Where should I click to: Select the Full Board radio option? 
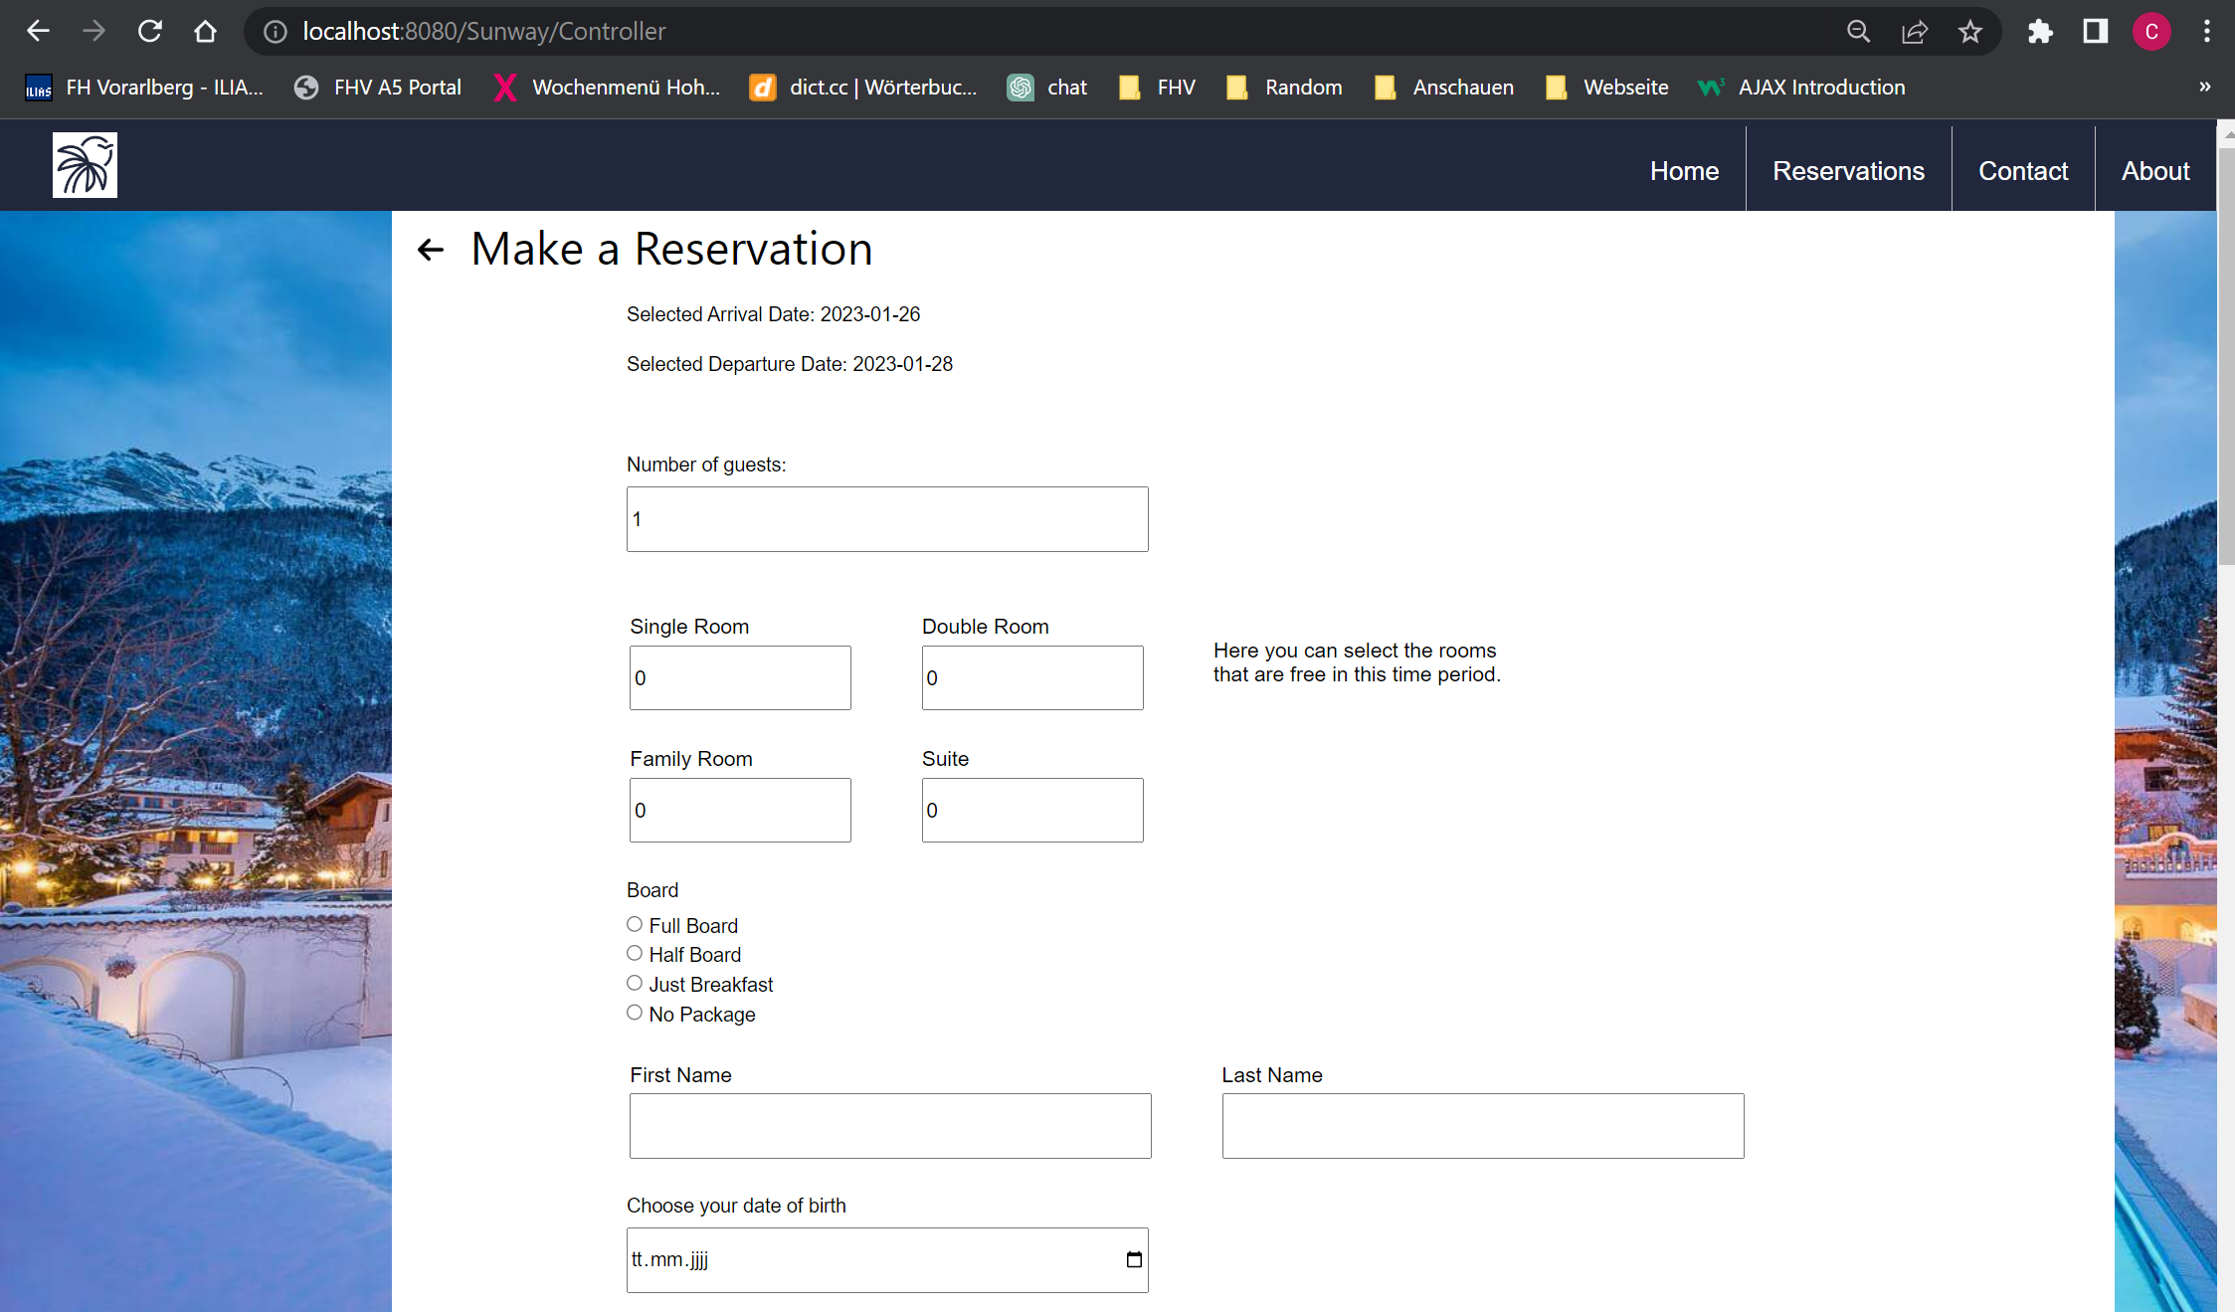pyautogui.click(x=635, y=924)
